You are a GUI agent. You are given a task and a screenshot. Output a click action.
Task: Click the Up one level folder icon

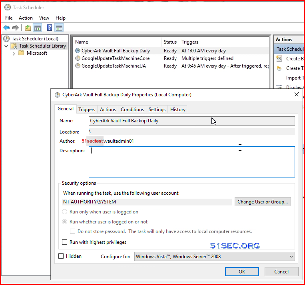coord(28,28)
